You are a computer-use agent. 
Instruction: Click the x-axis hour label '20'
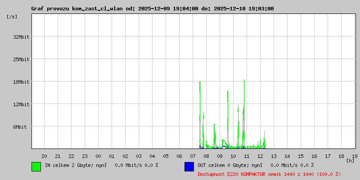pyautogui.click(x=44, y=156)
